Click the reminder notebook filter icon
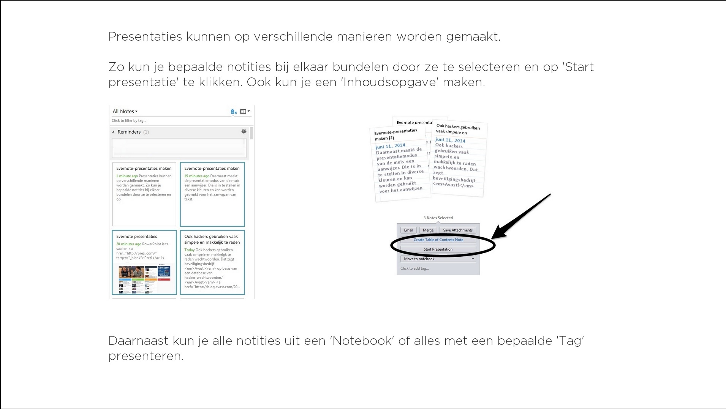The width and height of the screenshot is (726, 409). (x=234, y=111)
